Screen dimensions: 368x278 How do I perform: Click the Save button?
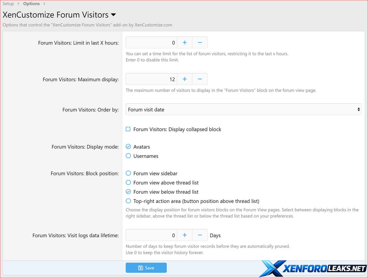(146, 268)
